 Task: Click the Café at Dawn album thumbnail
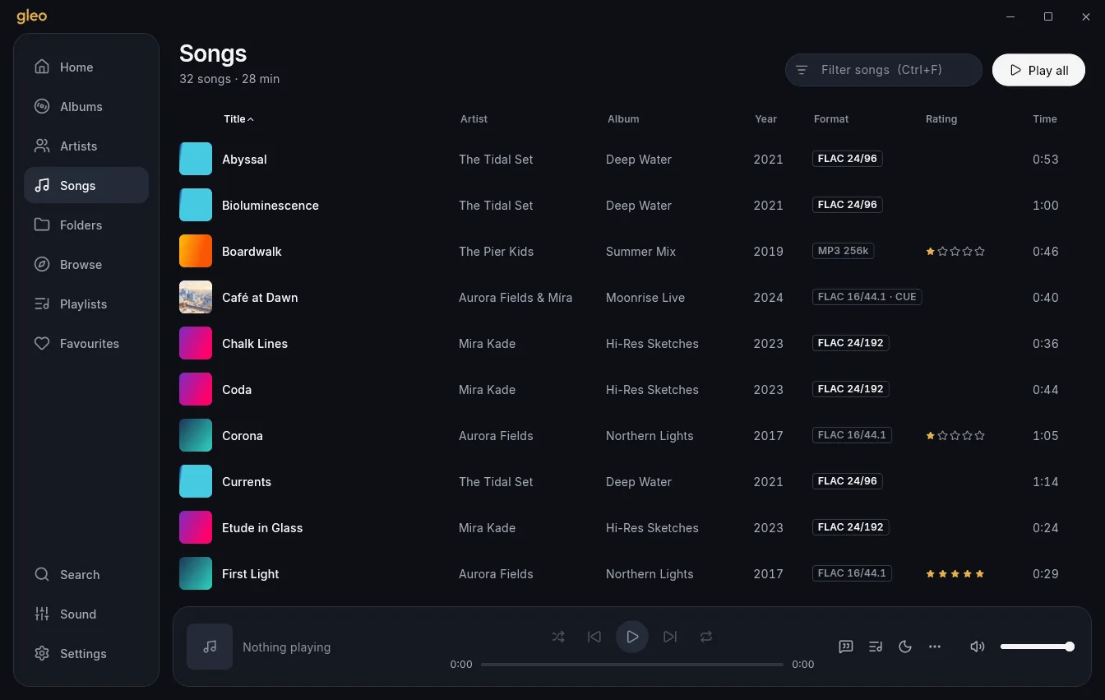(196, 298)
